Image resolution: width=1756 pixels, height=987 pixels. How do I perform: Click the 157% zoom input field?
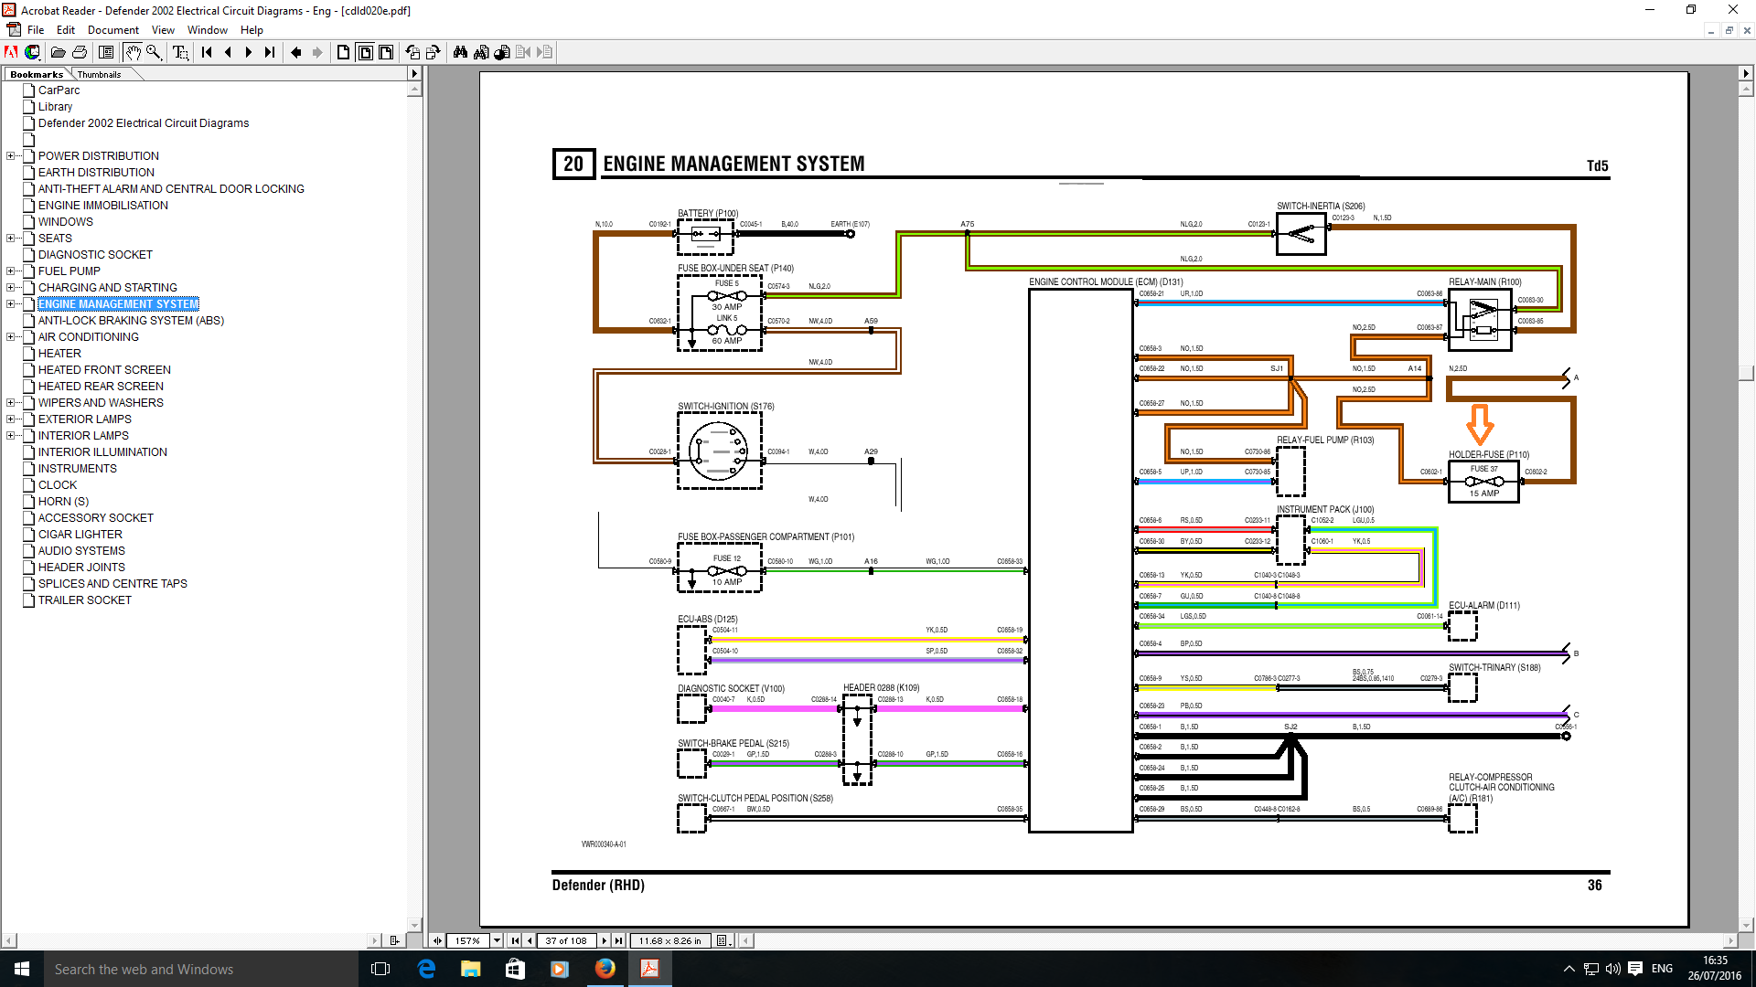(x=467, y=940)
